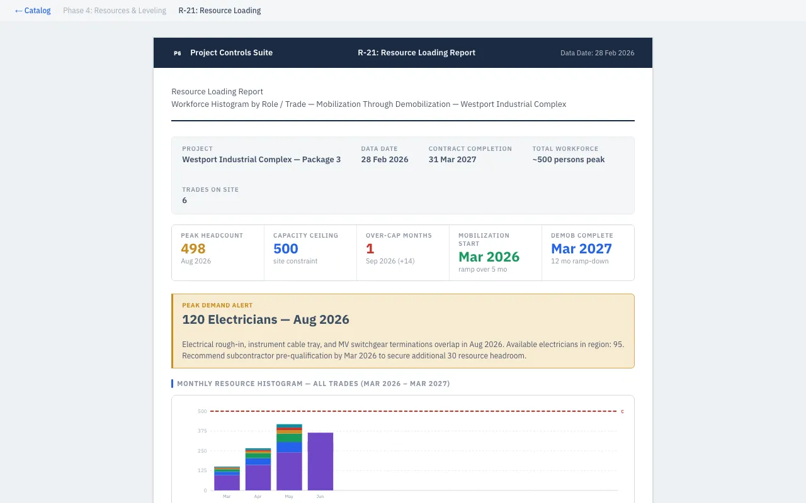Click the Data Date label in header
Viewport: 806px width, 503px height.
597,53
